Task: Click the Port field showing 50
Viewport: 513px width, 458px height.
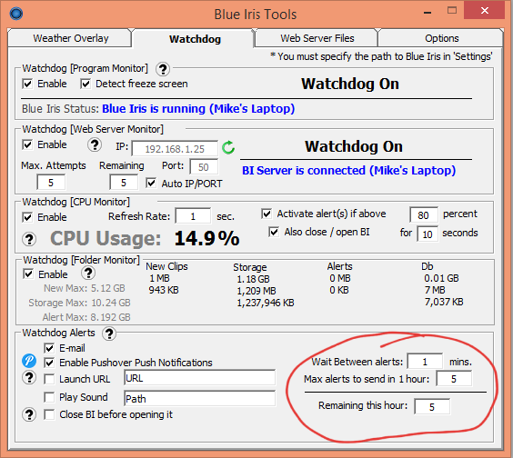Action: coord(204,167)
